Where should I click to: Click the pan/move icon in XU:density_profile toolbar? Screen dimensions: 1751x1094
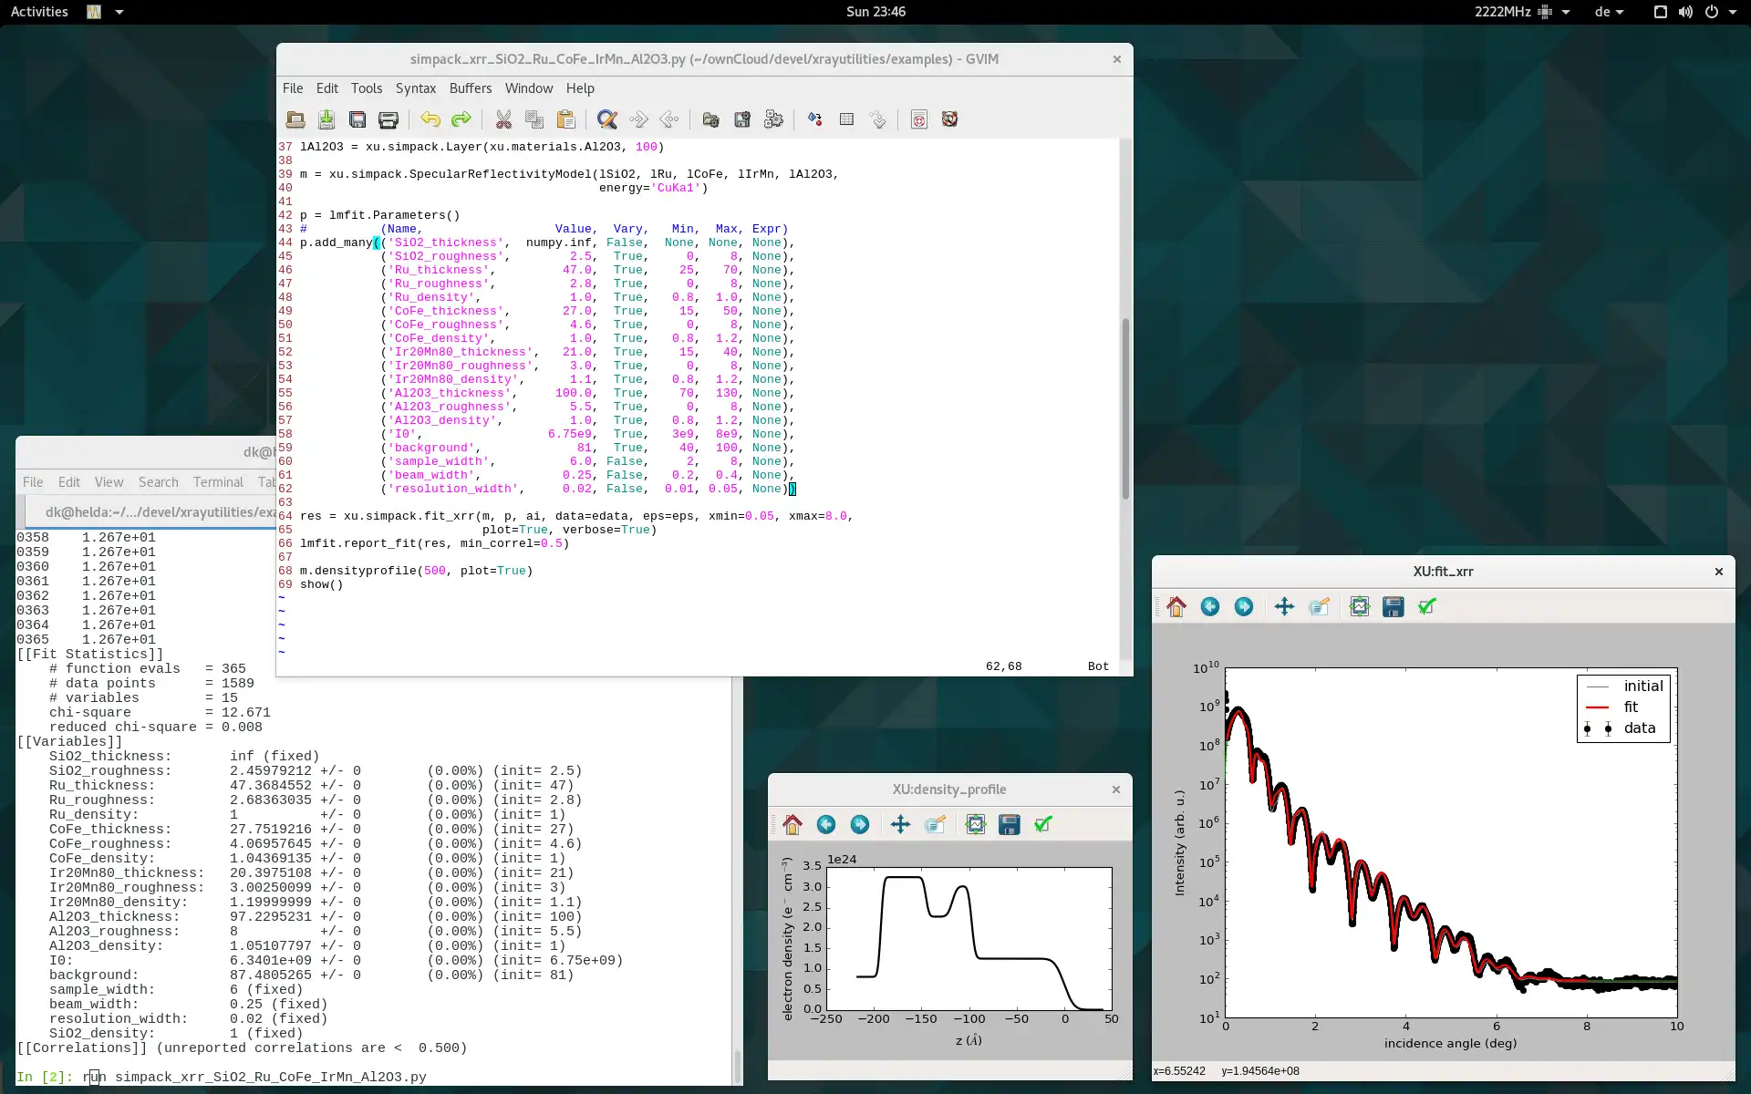pyautogui.click(x=900, y=824)
